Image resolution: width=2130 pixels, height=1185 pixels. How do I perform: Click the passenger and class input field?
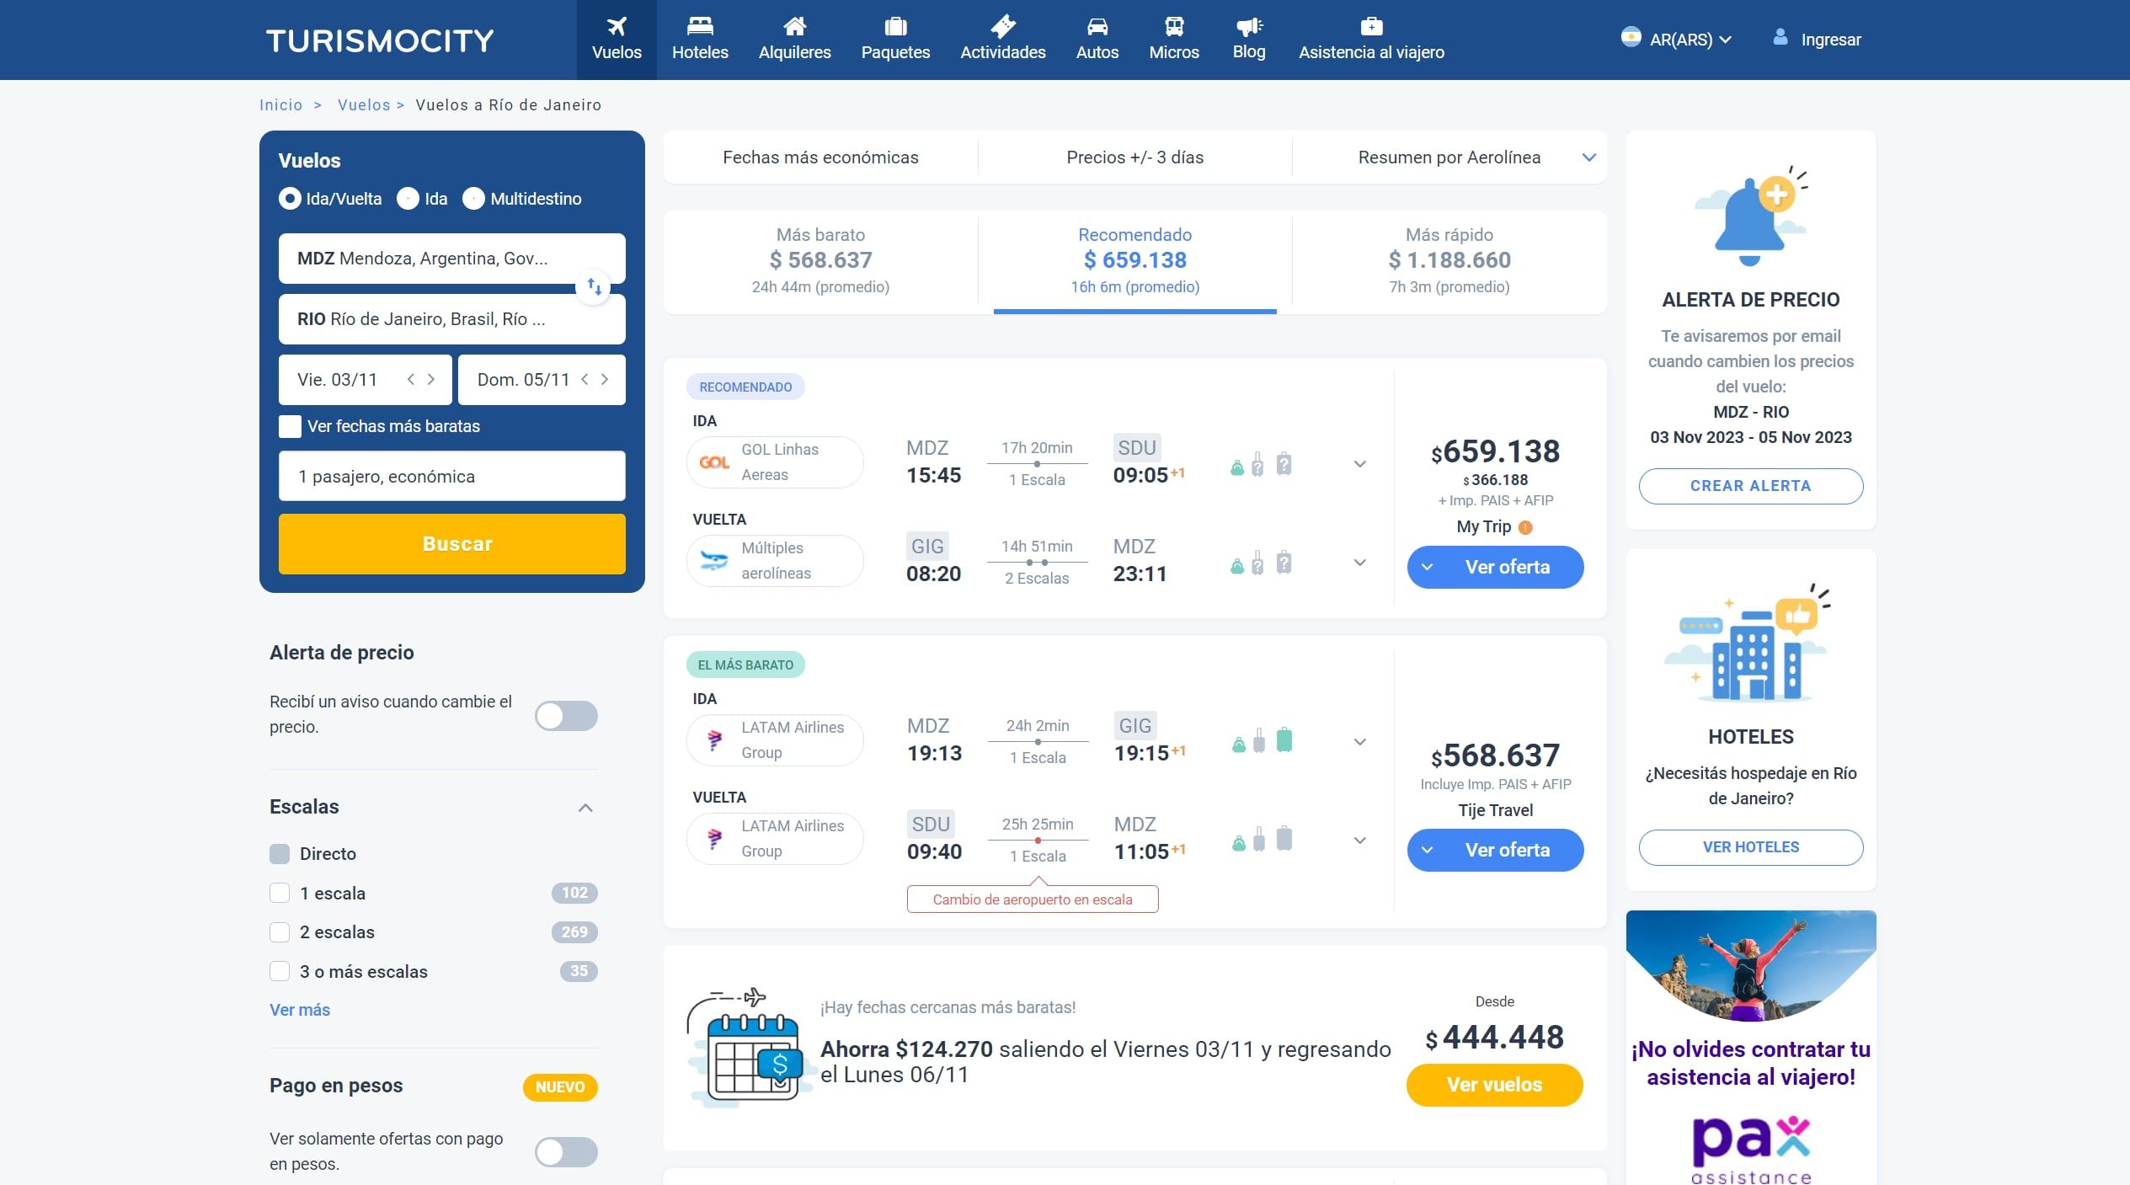pyautogui.click(x=451, y=477)
